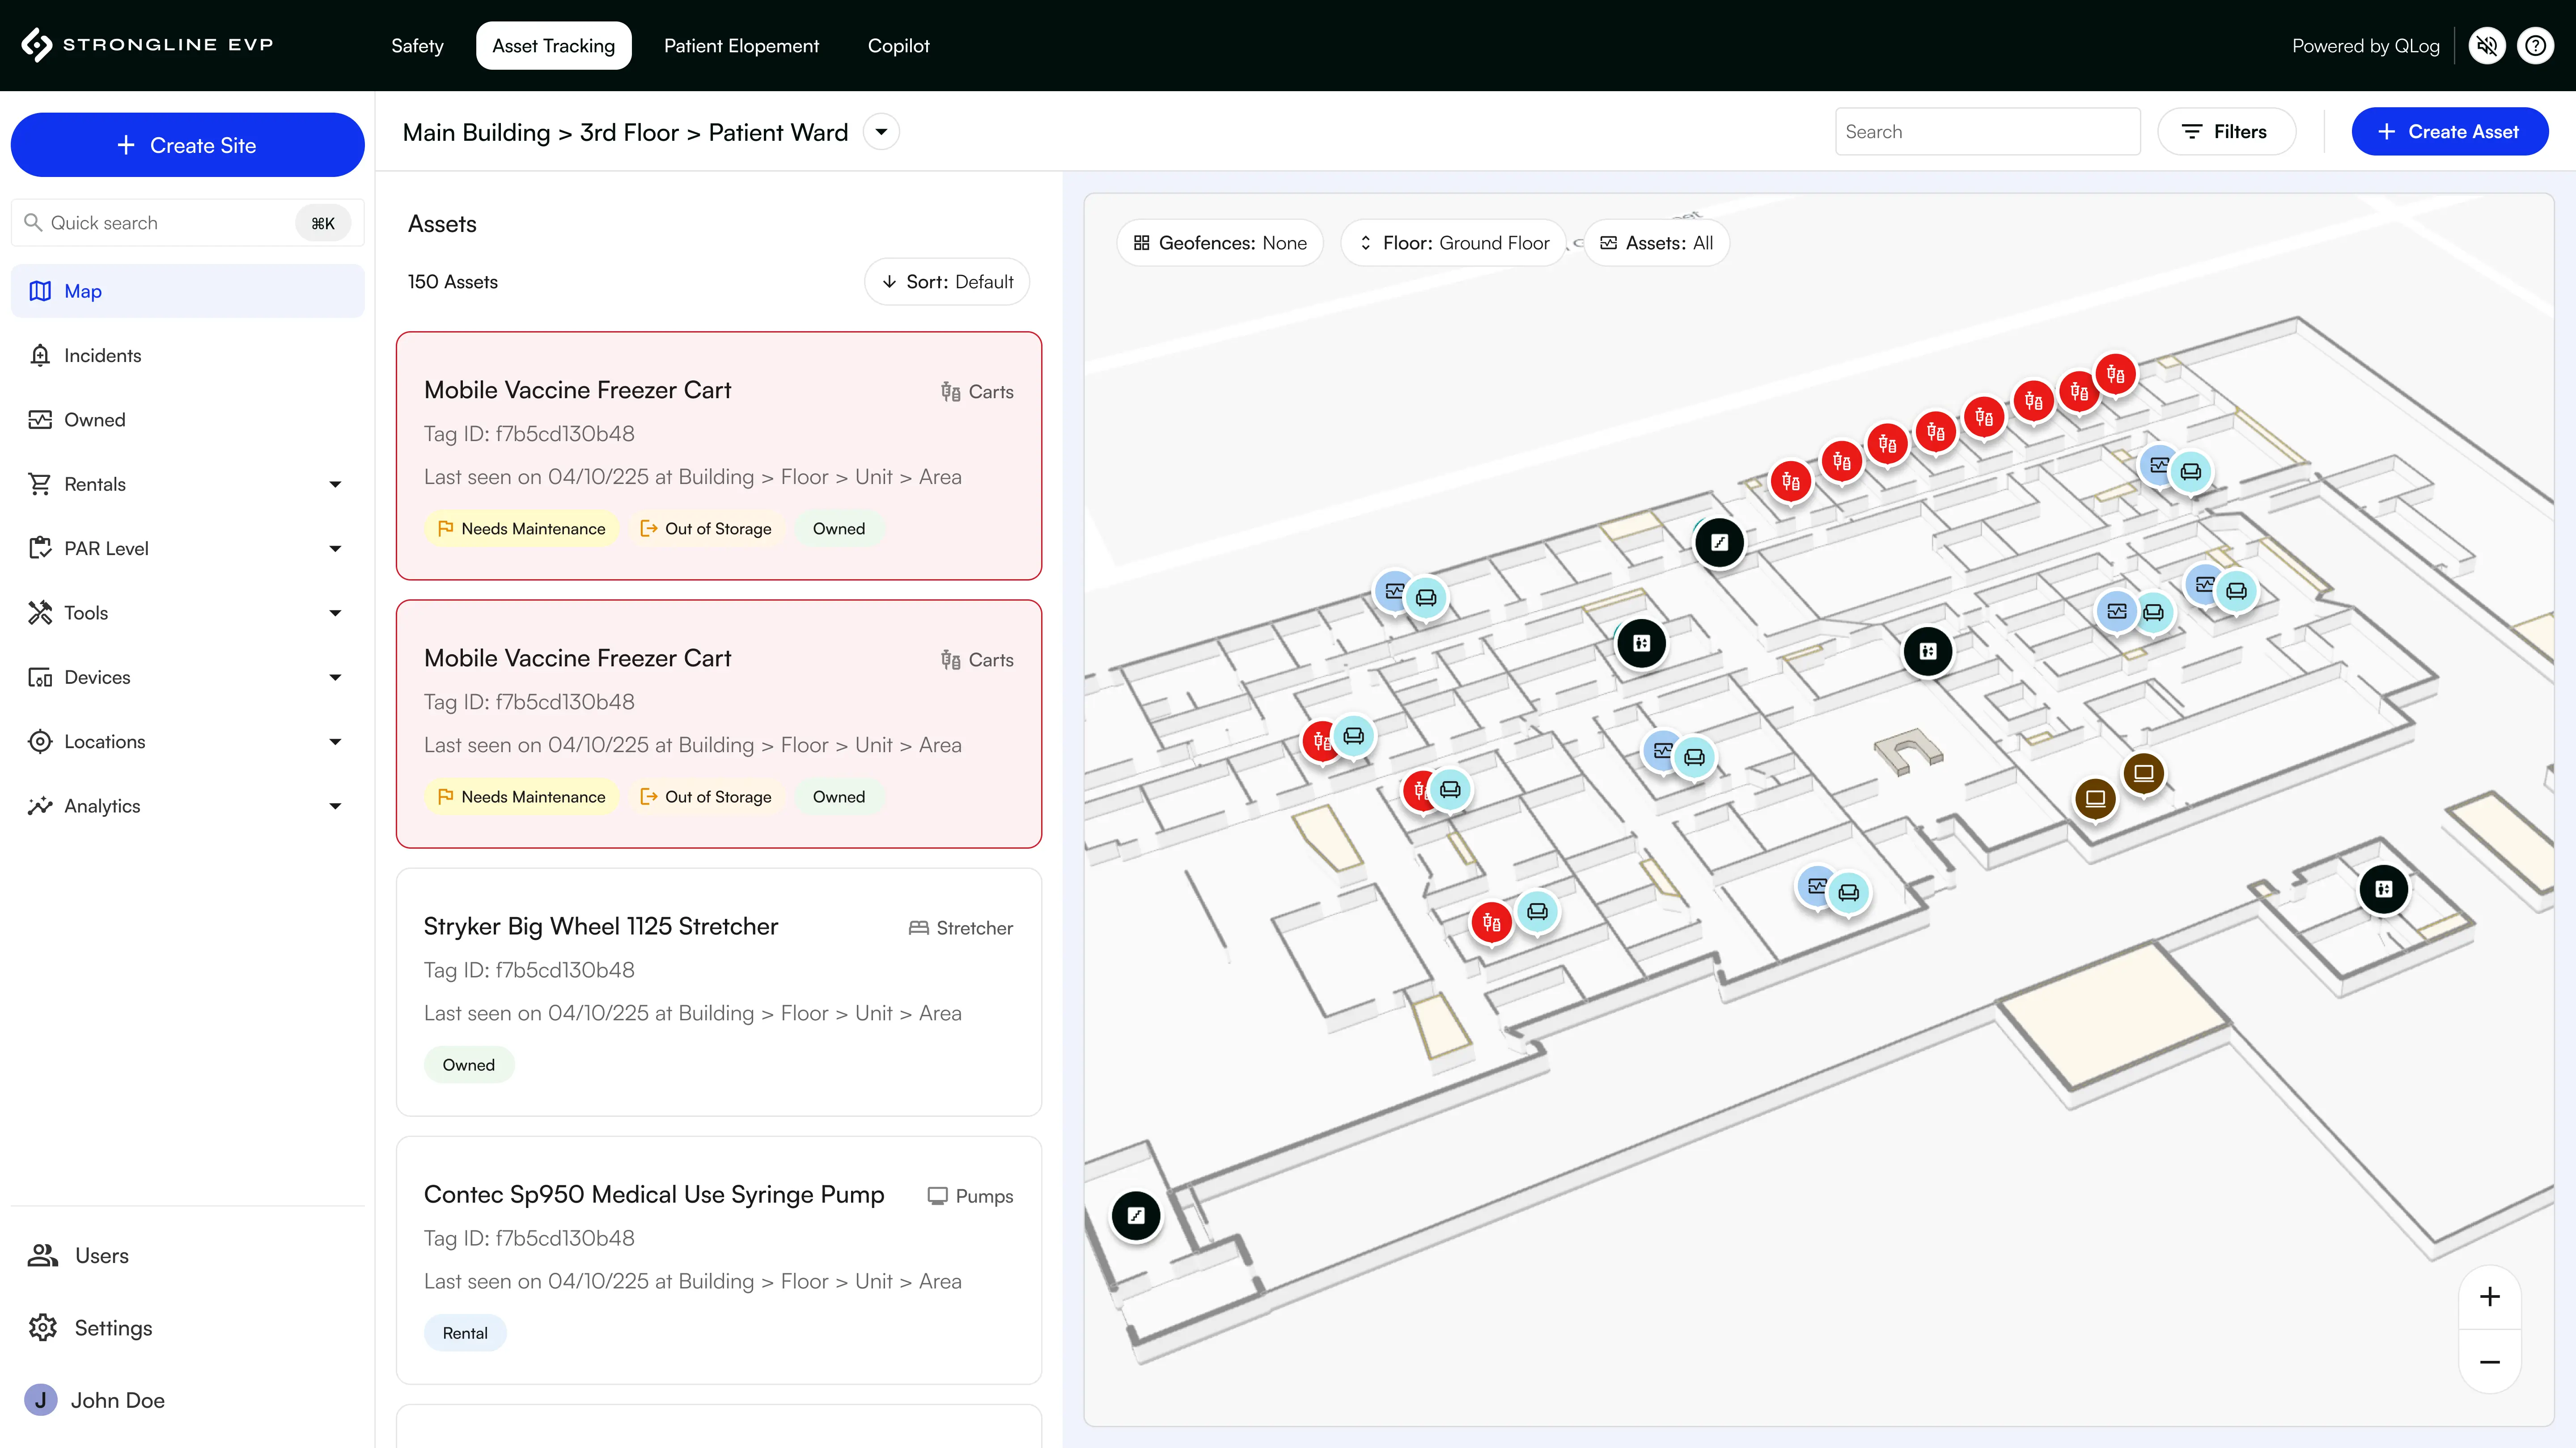The image size is (2576, 1448).
Task: Click the black stairs marker near top center of map
Action: pyautogui.click(x=1719, y=543)
